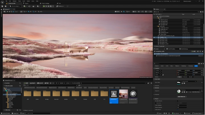Toggle the Mass (kg) override checkbox
Screen dimensions: 205x115
[155, 103]
